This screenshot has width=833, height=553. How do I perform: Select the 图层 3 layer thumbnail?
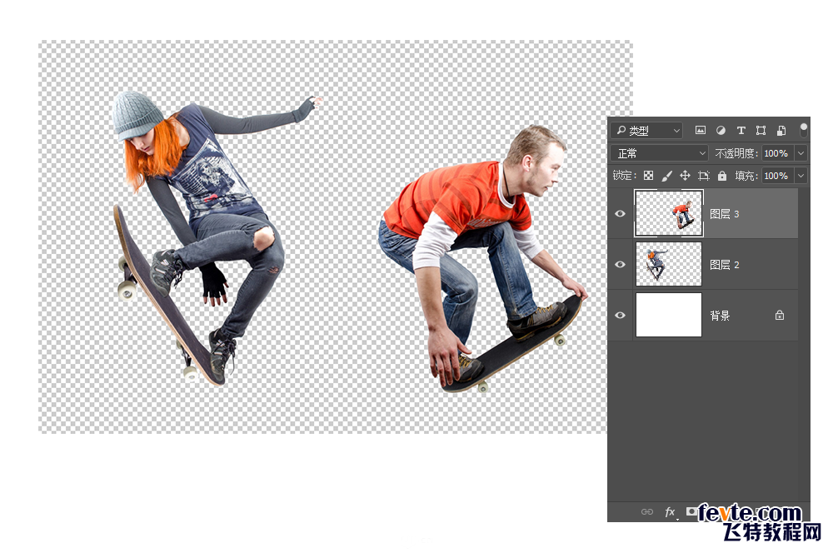pyautogui.click(x=669, y=213)
